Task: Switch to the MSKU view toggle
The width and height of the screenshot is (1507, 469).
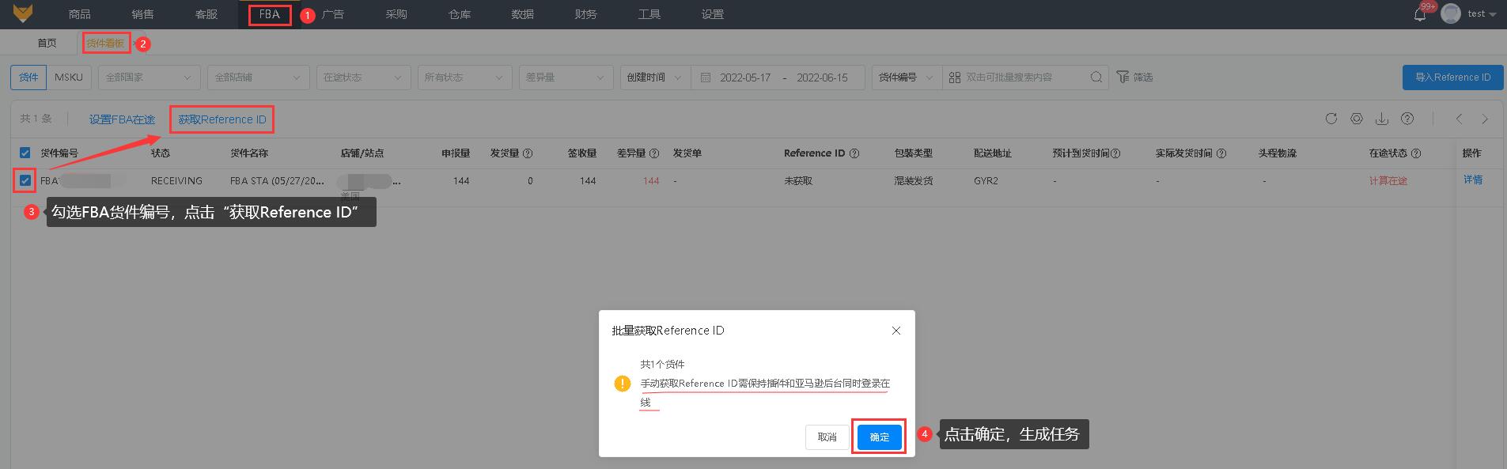Action: pos(69,78)
